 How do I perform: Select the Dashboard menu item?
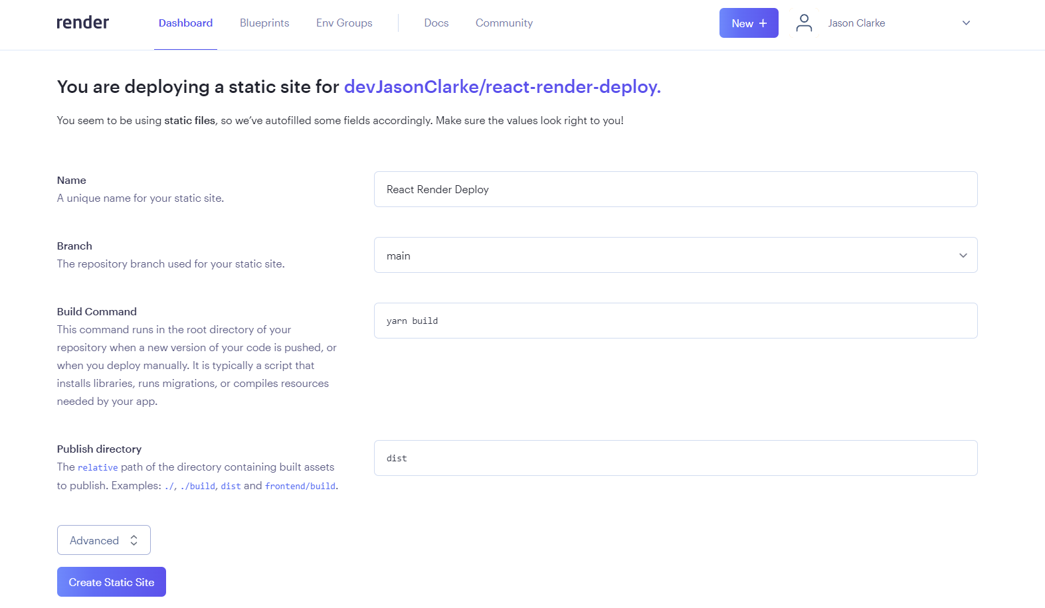(x=185, y=23)
